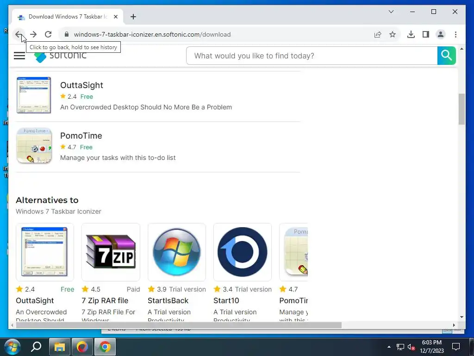Image resolution: width=474 pixels, height=356 pixels.
Task: Click the 'Paid' label on 7 Zip card
Action: [x=133, y=289]
